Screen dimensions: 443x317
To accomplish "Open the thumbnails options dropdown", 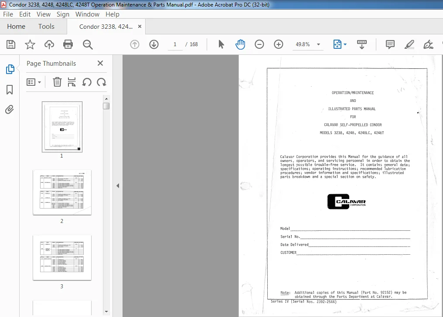I will click(x=34, y=82).
